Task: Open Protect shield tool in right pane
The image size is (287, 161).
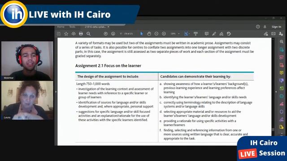Action: [x=282, y=111]
